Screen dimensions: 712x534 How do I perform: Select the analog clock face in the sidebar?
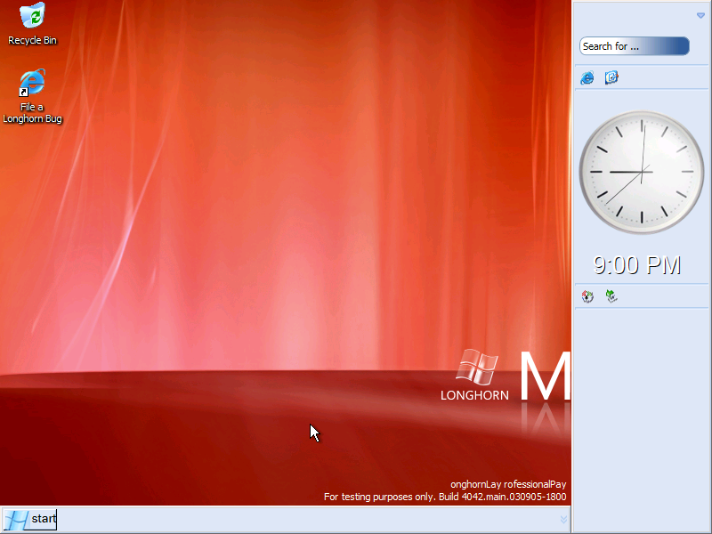641,171
